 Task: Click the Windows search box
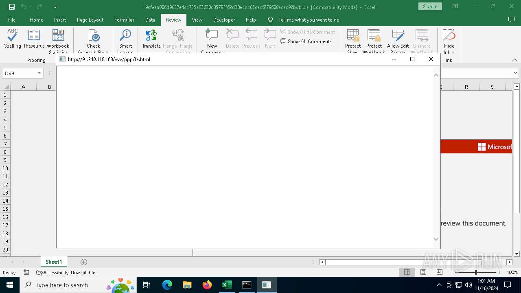pos(77,285)
